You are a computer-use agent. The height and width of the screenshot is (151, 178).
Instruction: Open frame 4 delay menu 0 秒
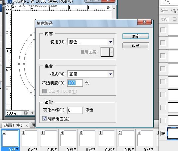coord(71,149)
